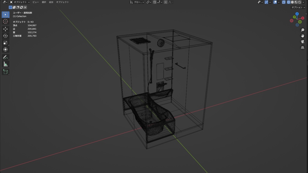Image resolution: width=308 pixels, height=173 pixels.
Task: Open the pivot point dropdown
Action: (x=149, y=2)
